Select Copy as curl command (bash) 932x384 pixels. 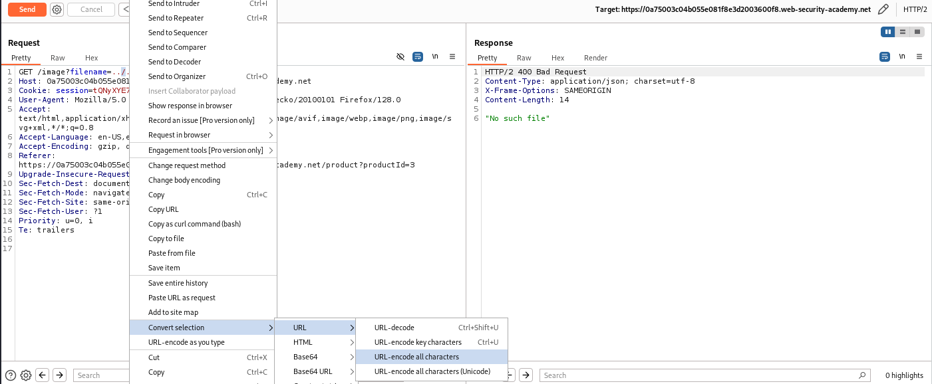pos(203,224)
